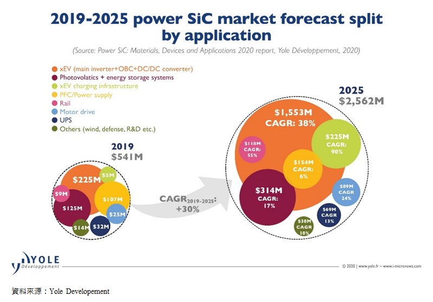Select the $38M green Others bubble

tap(303, 226)
